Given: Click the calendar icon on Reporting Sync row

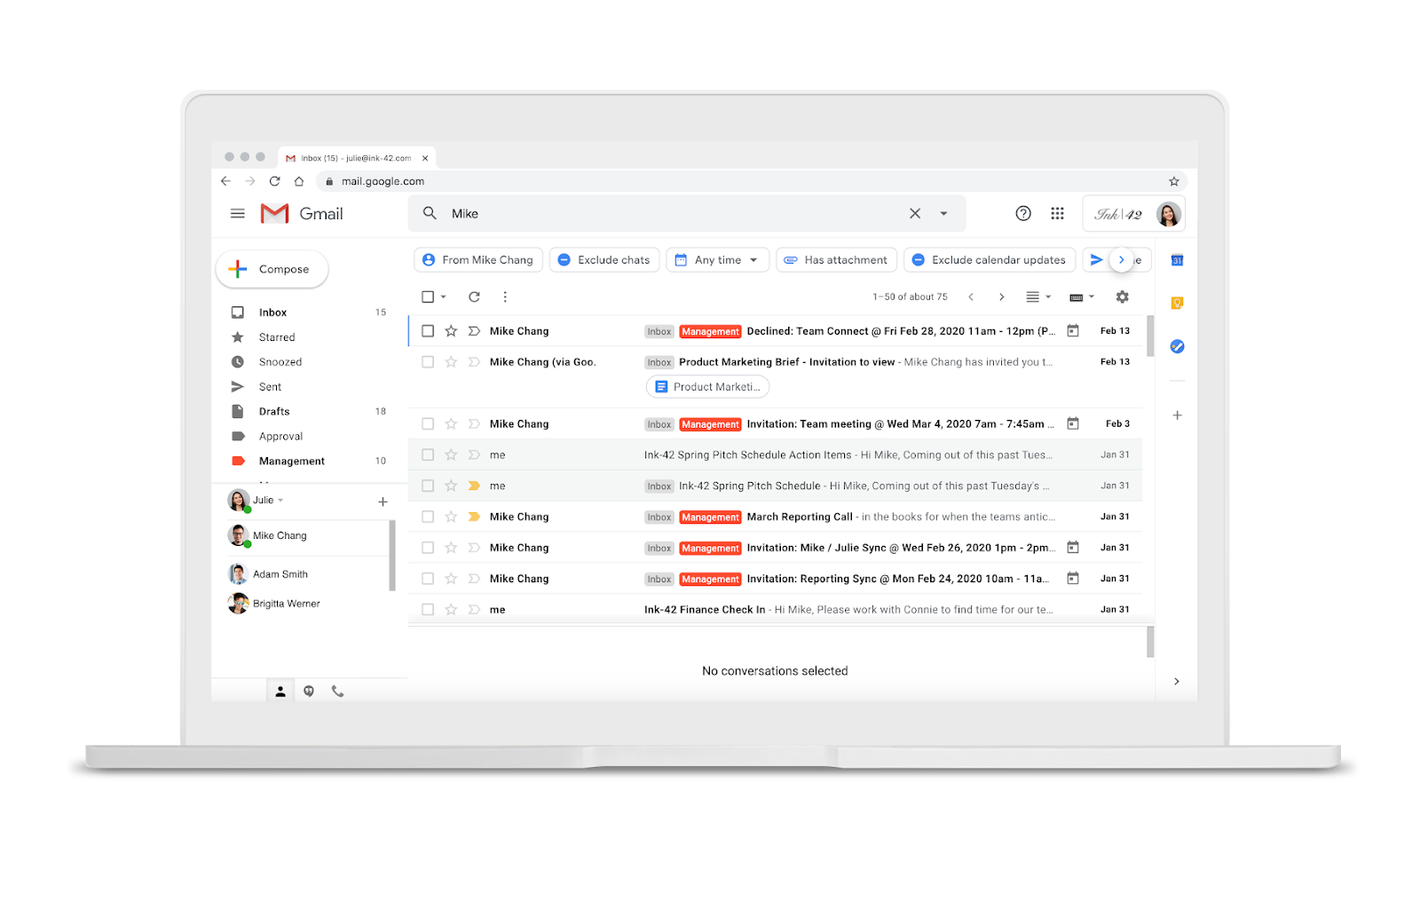Looking at the screenshot, I should click(x=1073, y=579).
